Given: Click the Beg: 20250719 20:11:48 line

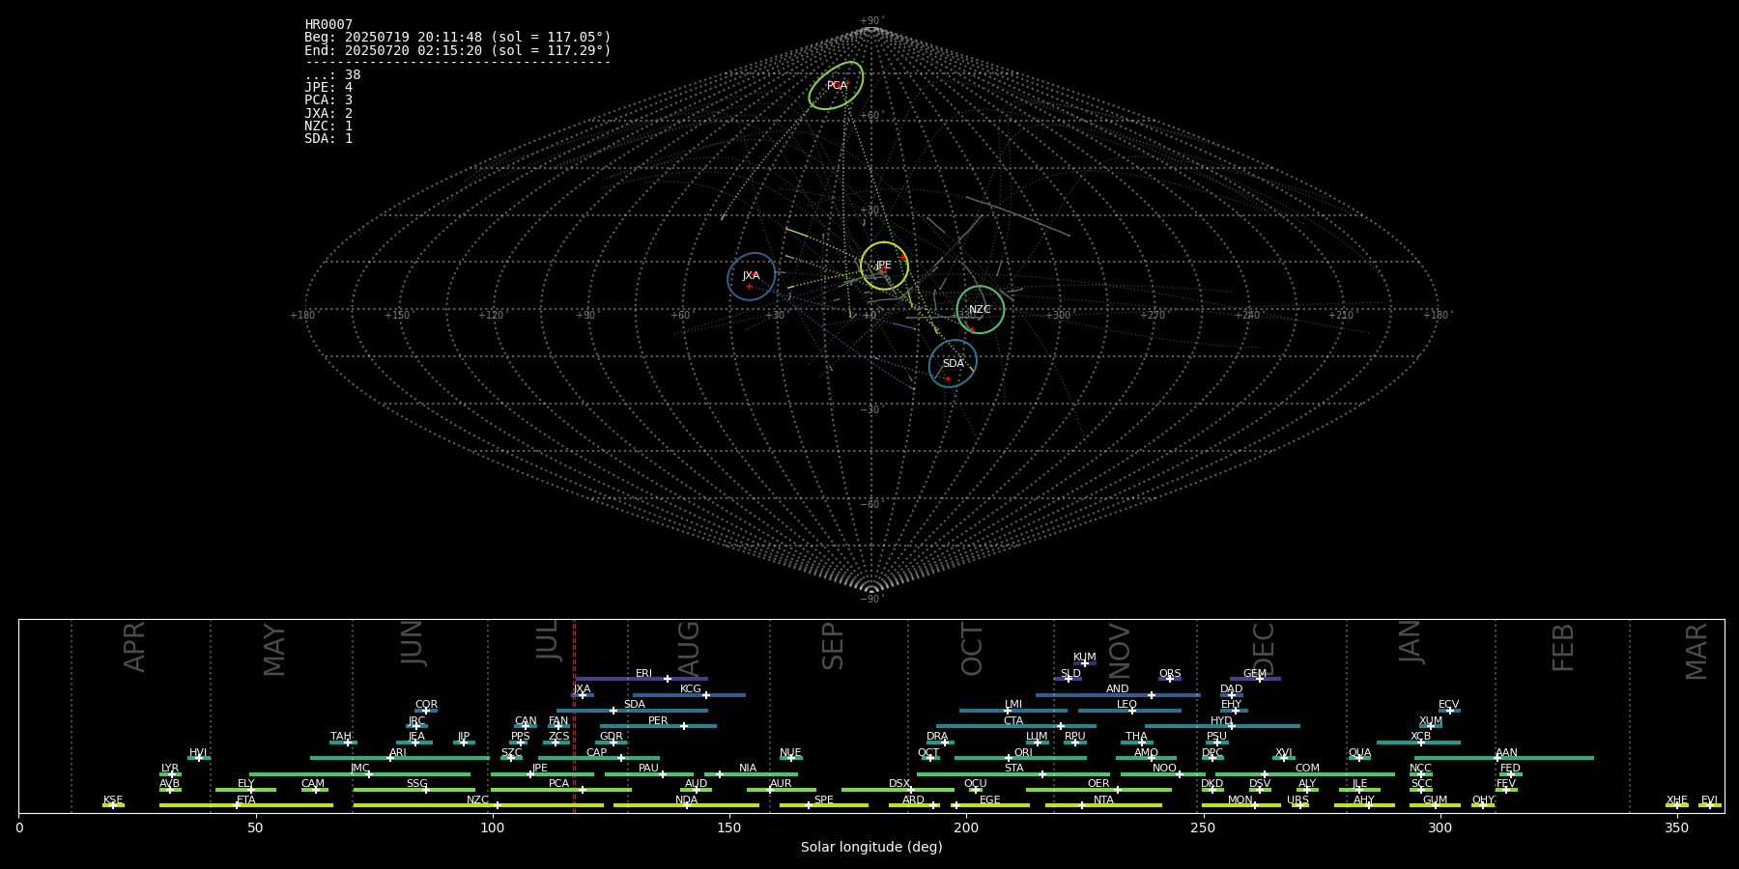Looking at the screenshot, I should coord(458,38).
